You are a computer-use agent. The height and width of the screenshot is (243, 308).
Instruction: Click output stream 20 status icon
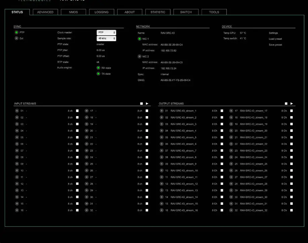click(231, 131)
